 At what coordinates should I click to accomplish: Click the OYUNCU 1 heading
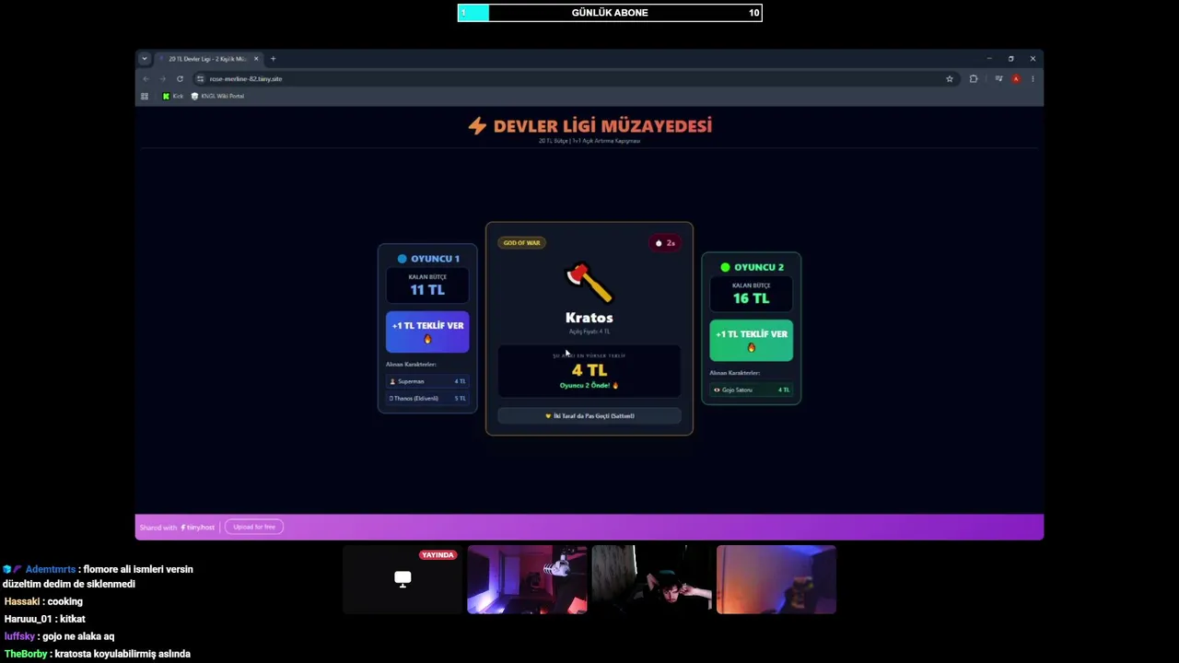tap(435, 259)
